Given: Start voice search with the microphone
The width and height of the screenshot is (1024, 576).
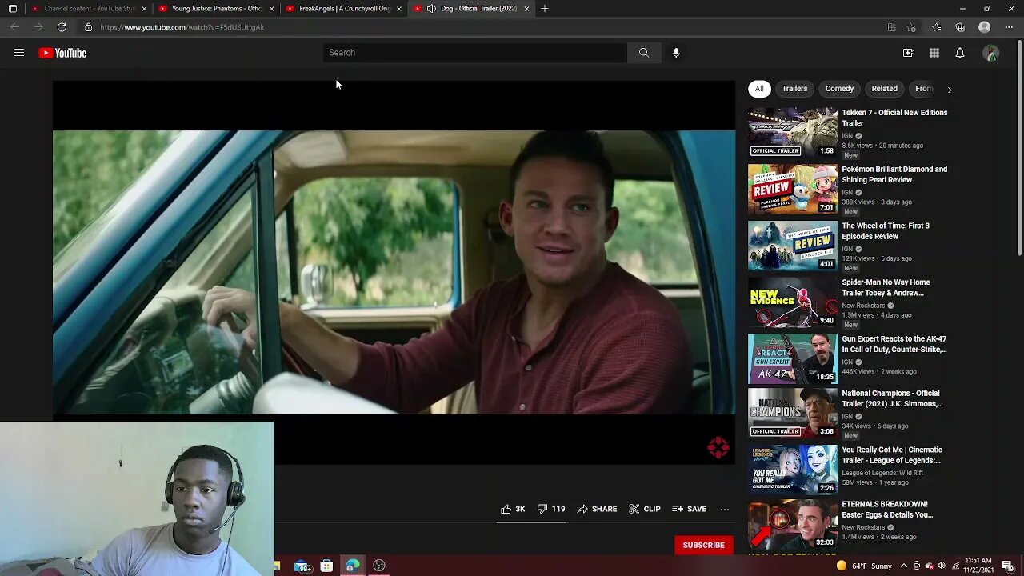Looking at the screenshot, I should click(676, 53).
